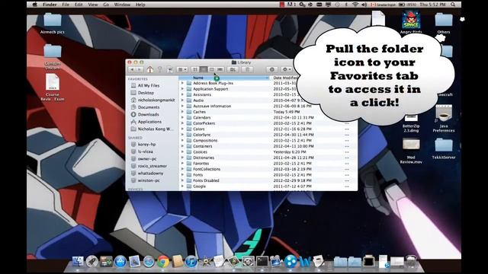The width and height of the screenshot is (488, 274).
Task: Expand the Calendars folder triangle
Action: [x=182, y=117]
